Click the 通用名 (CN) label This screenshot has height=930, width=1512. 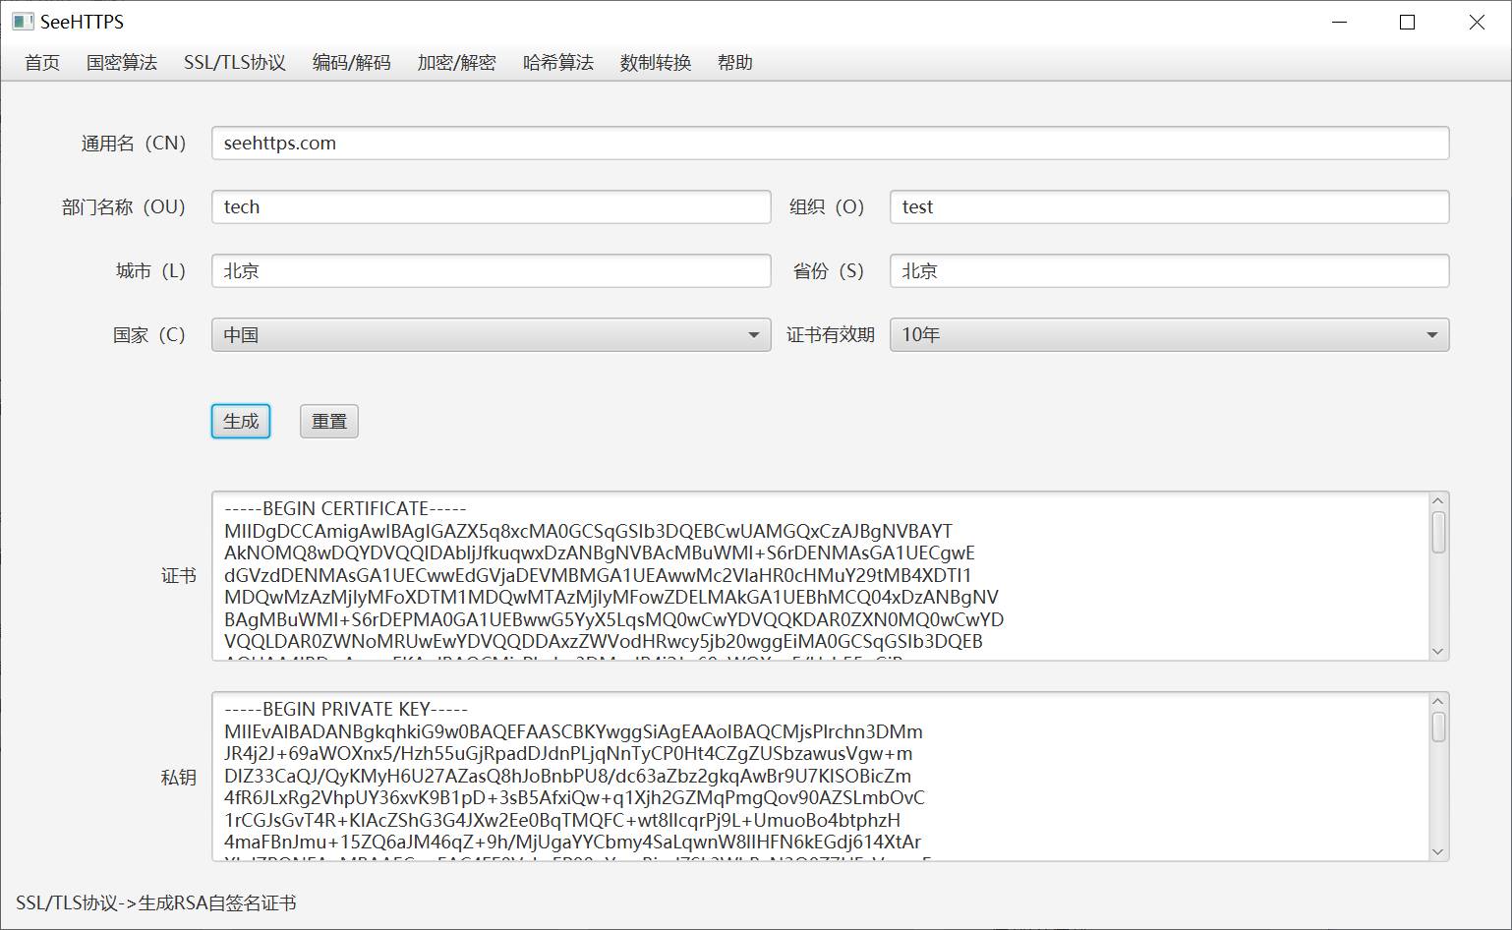point(134,144)
